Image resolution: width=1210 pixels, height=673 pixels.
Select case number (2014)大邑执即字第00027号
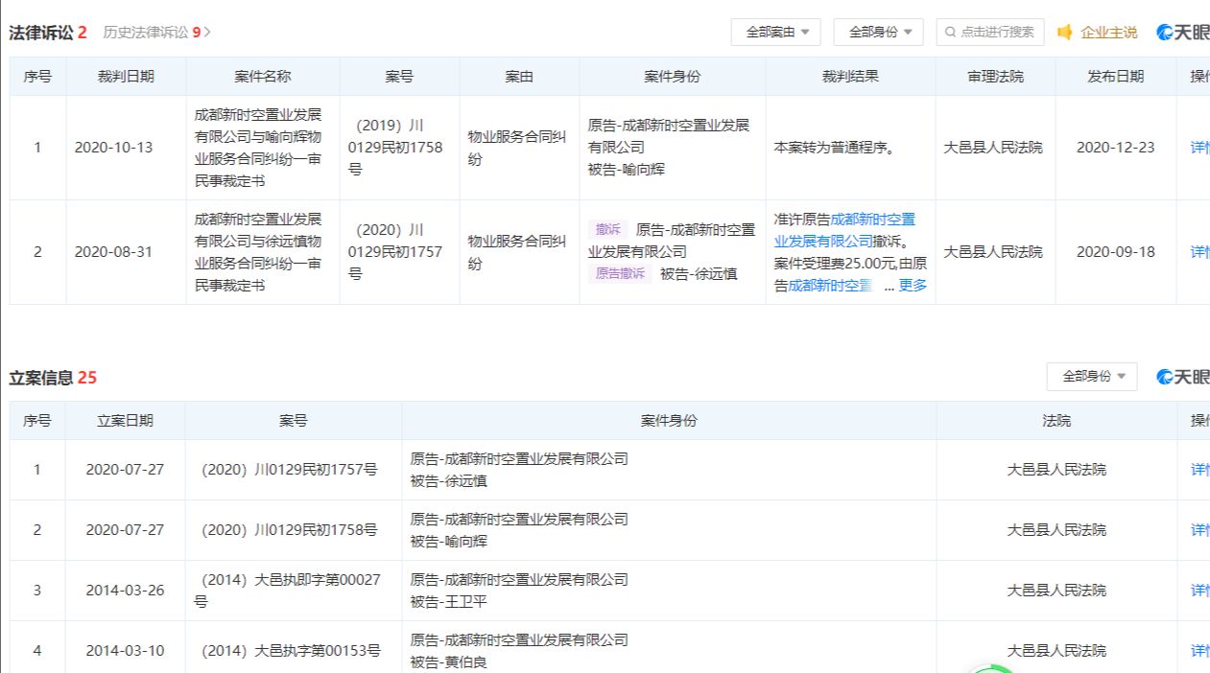[288, 591]
